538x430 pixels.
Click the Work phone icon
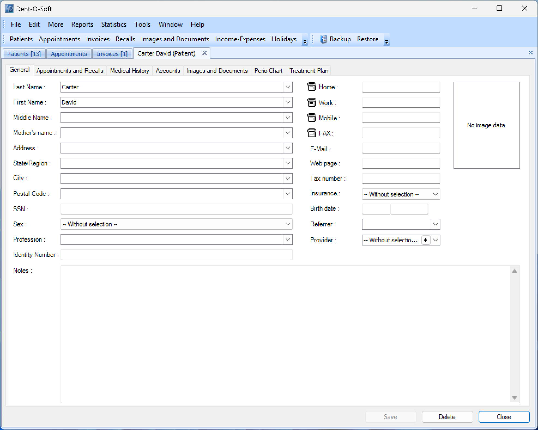click(312, 102)
